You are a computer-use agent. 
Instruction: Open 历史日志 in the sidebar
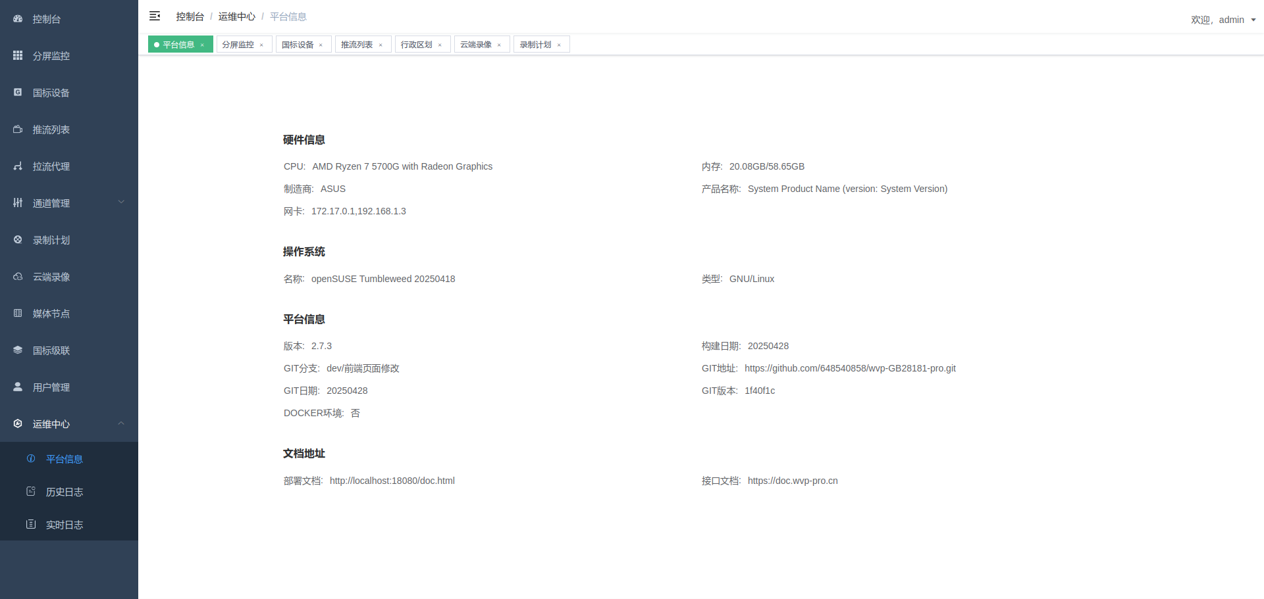pyautogui.click(x=65, y=492)
